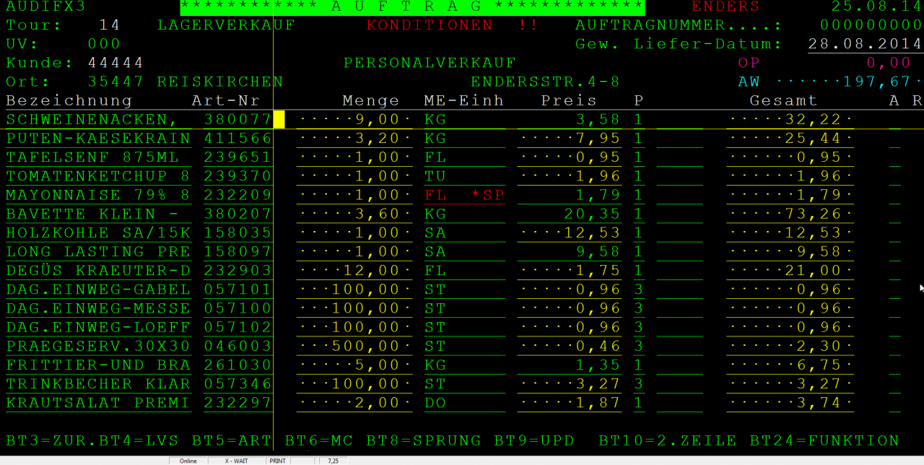924x465 pixels.
Task: Click the PRINT status bar indicator
Action: coord(277,461)
